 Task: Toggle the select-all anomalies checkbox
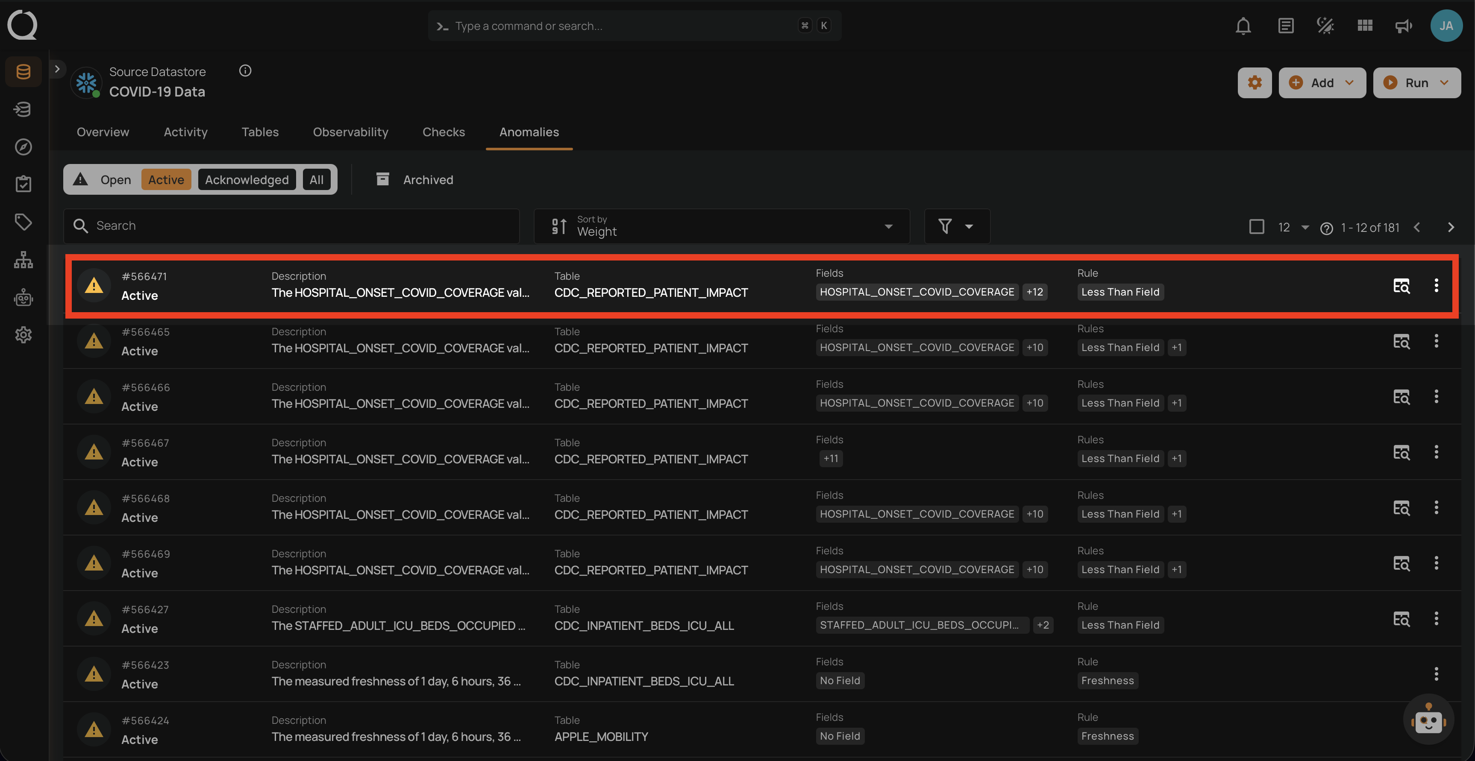pos(1256,227)
